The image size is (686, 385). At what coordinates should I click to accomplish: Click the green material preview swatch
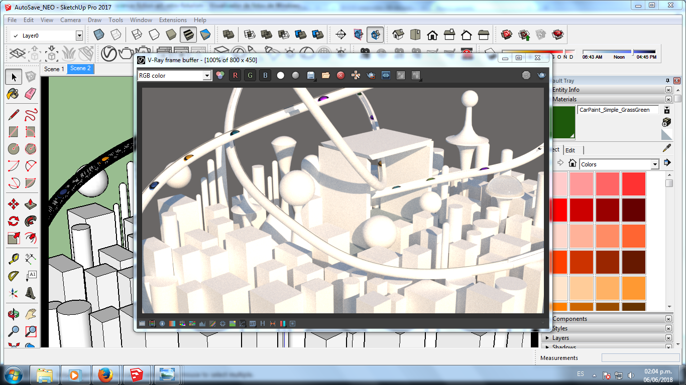563,122
